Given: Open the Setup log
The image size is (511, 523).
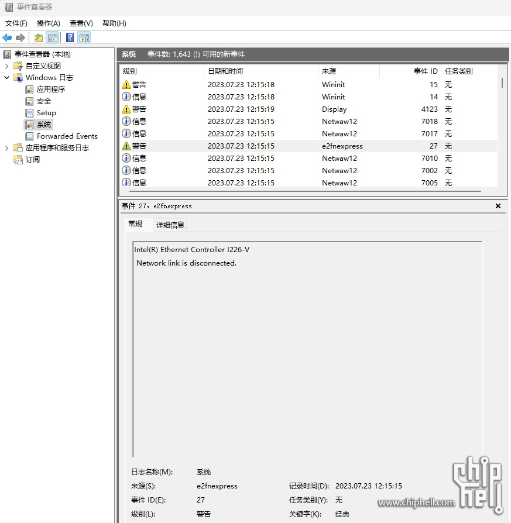Looking at the screenshot, I should [46, 113].
